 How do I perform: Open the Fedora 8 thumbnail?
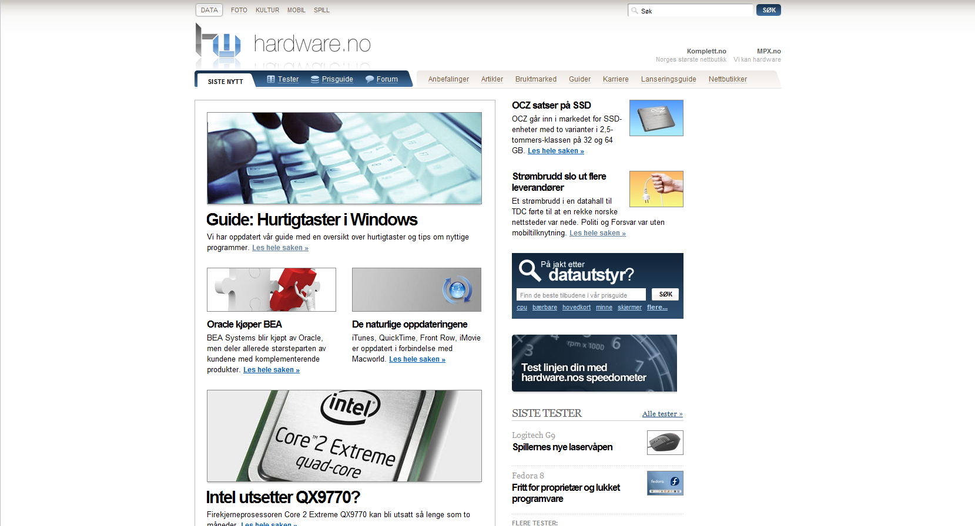[665, 483]
